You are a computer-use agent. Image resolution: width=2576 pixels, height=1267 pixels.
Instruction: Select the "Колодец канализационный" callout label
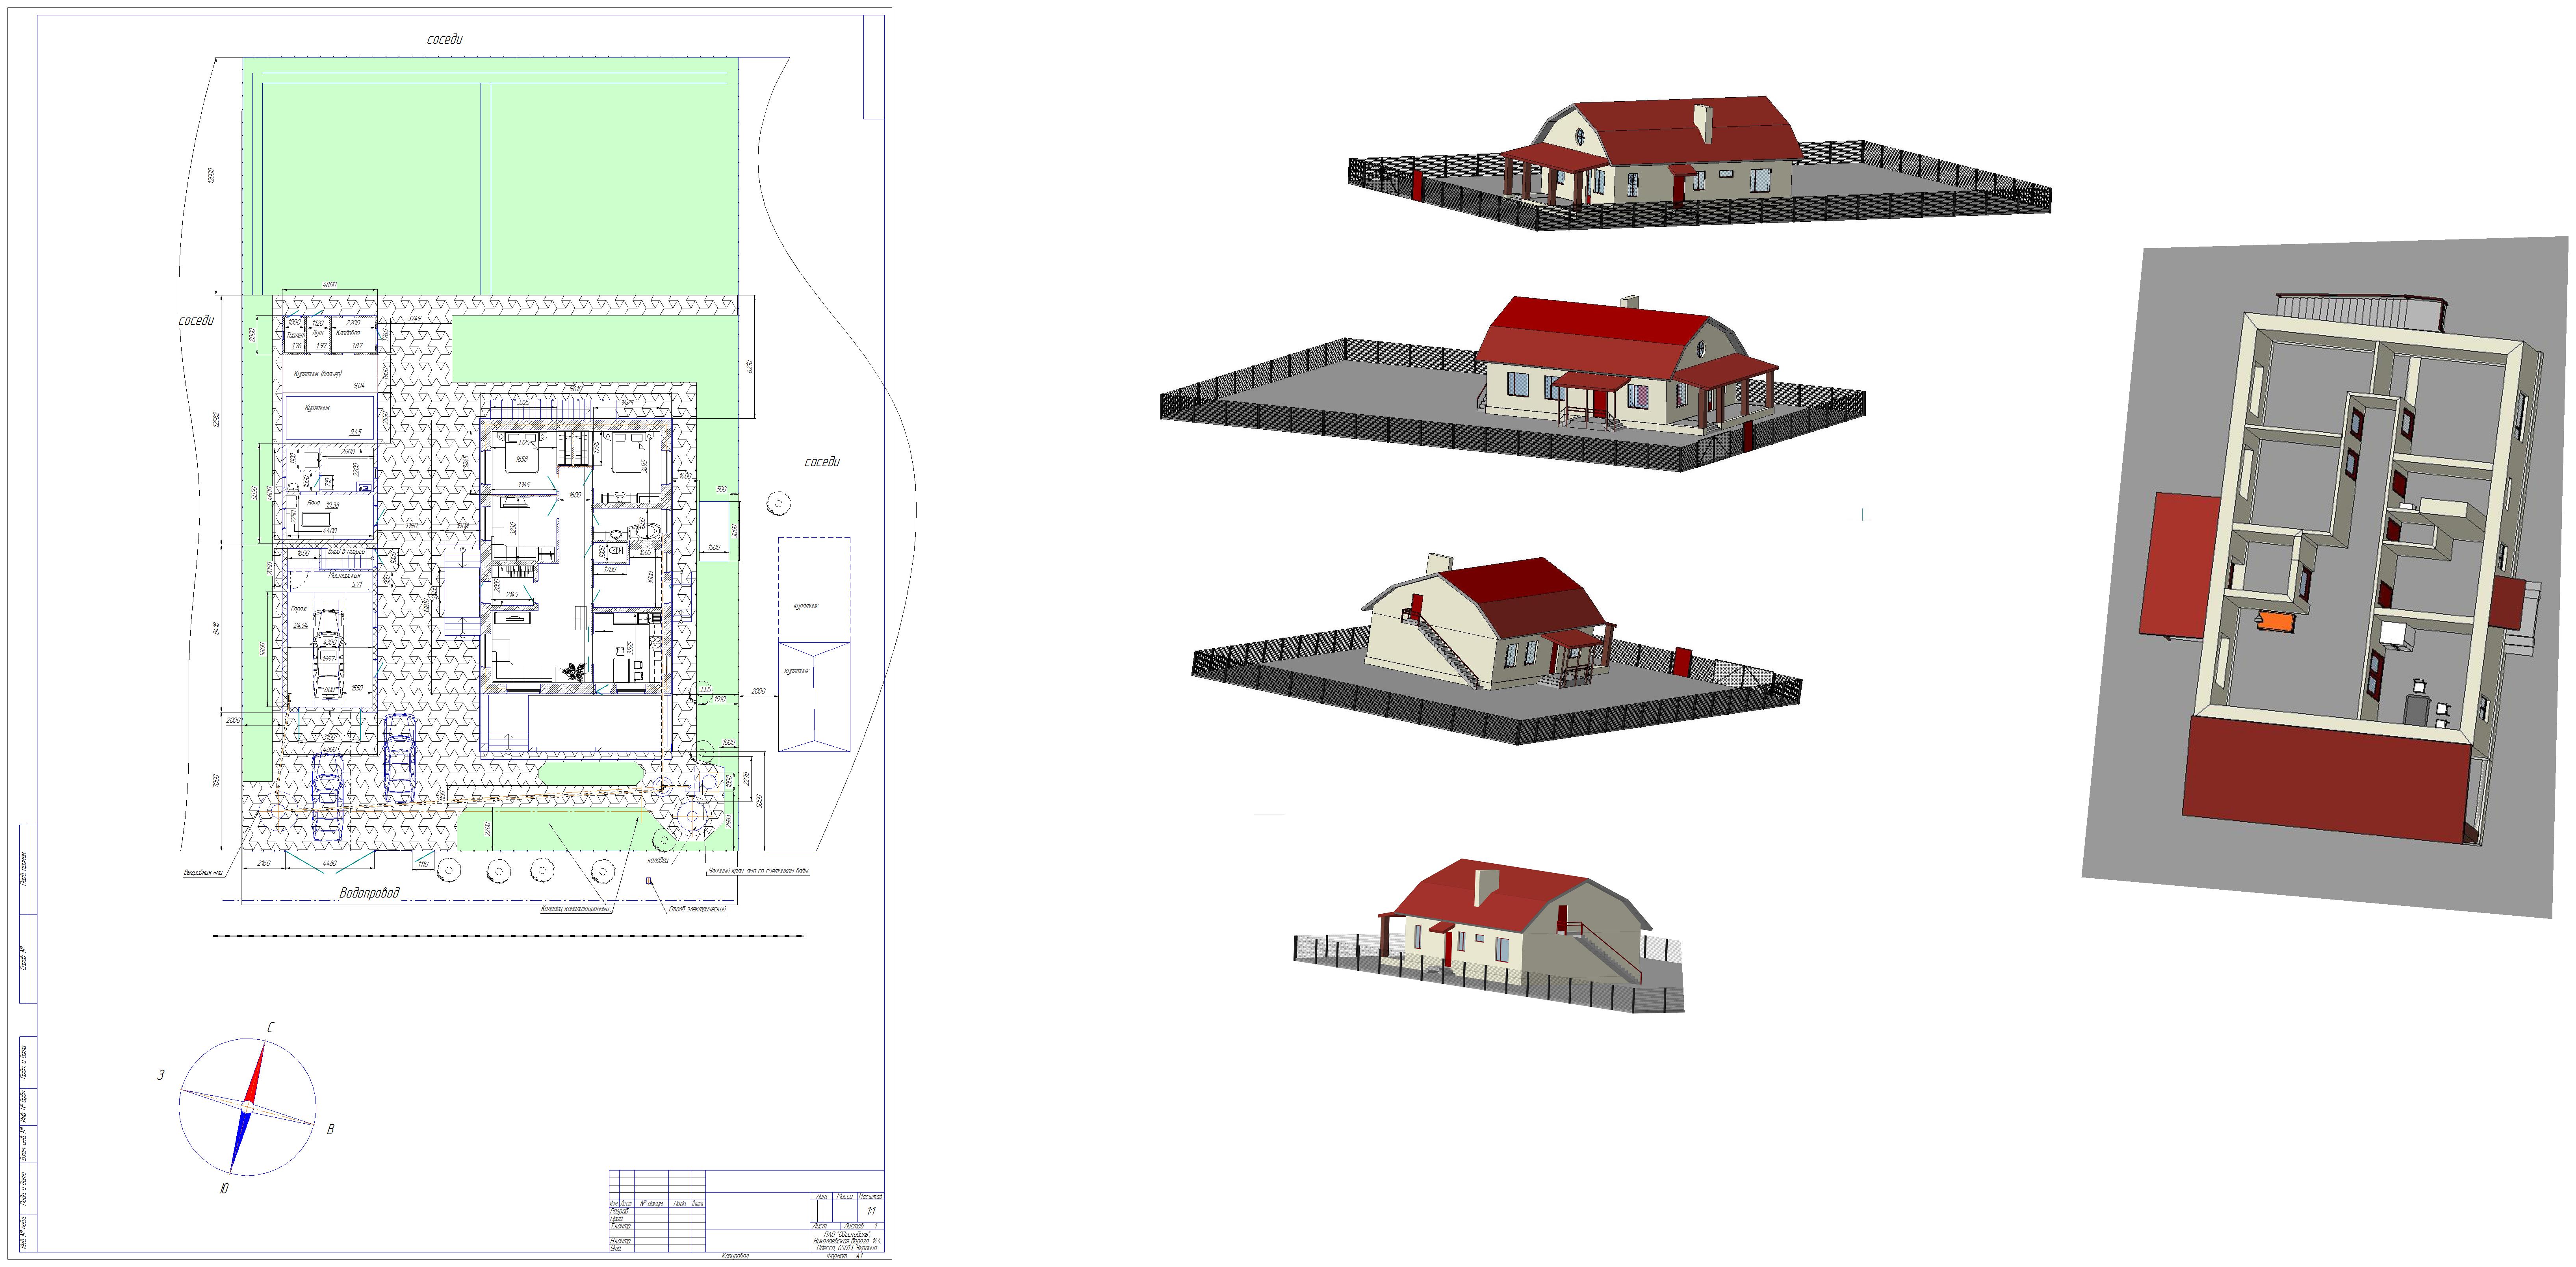575,909
